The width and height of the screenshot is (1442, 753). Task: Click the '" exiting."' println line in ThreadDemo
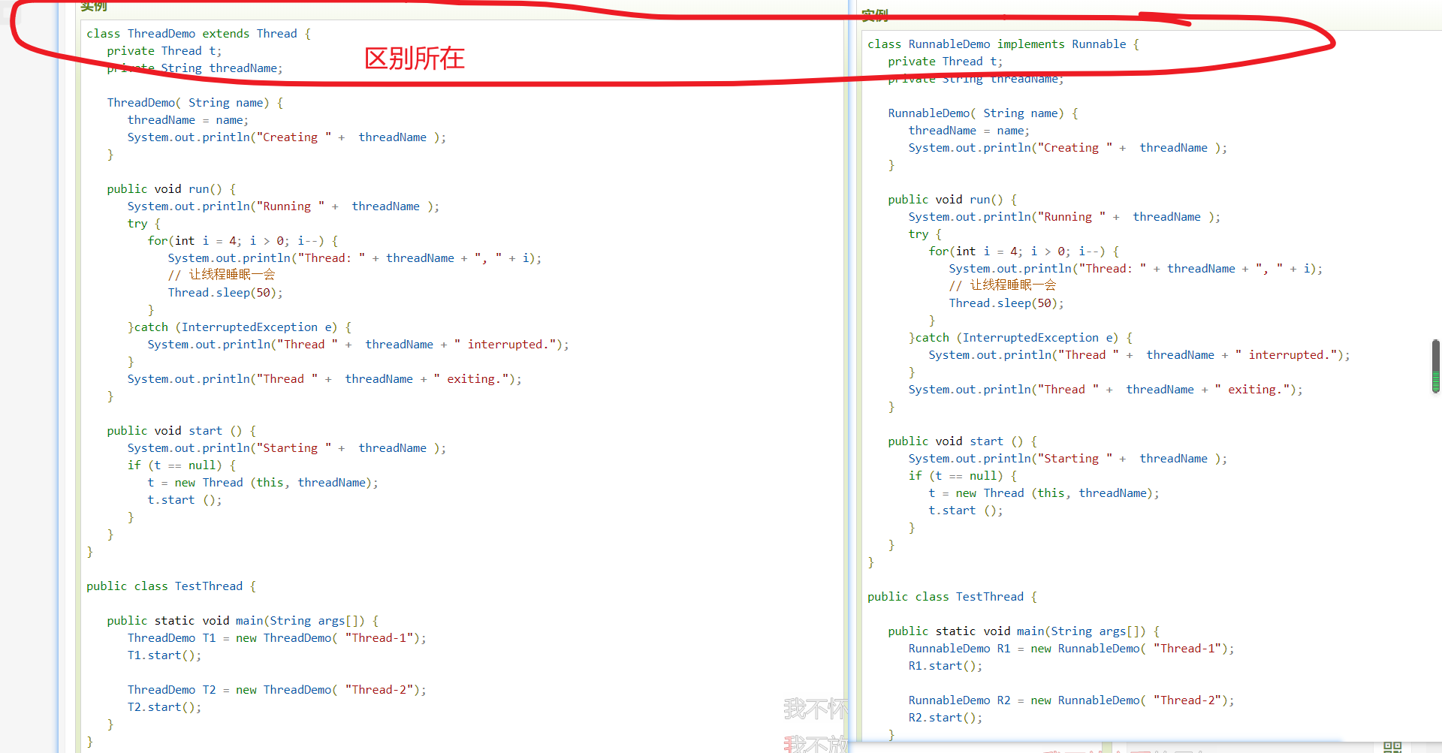coord(324,379)
